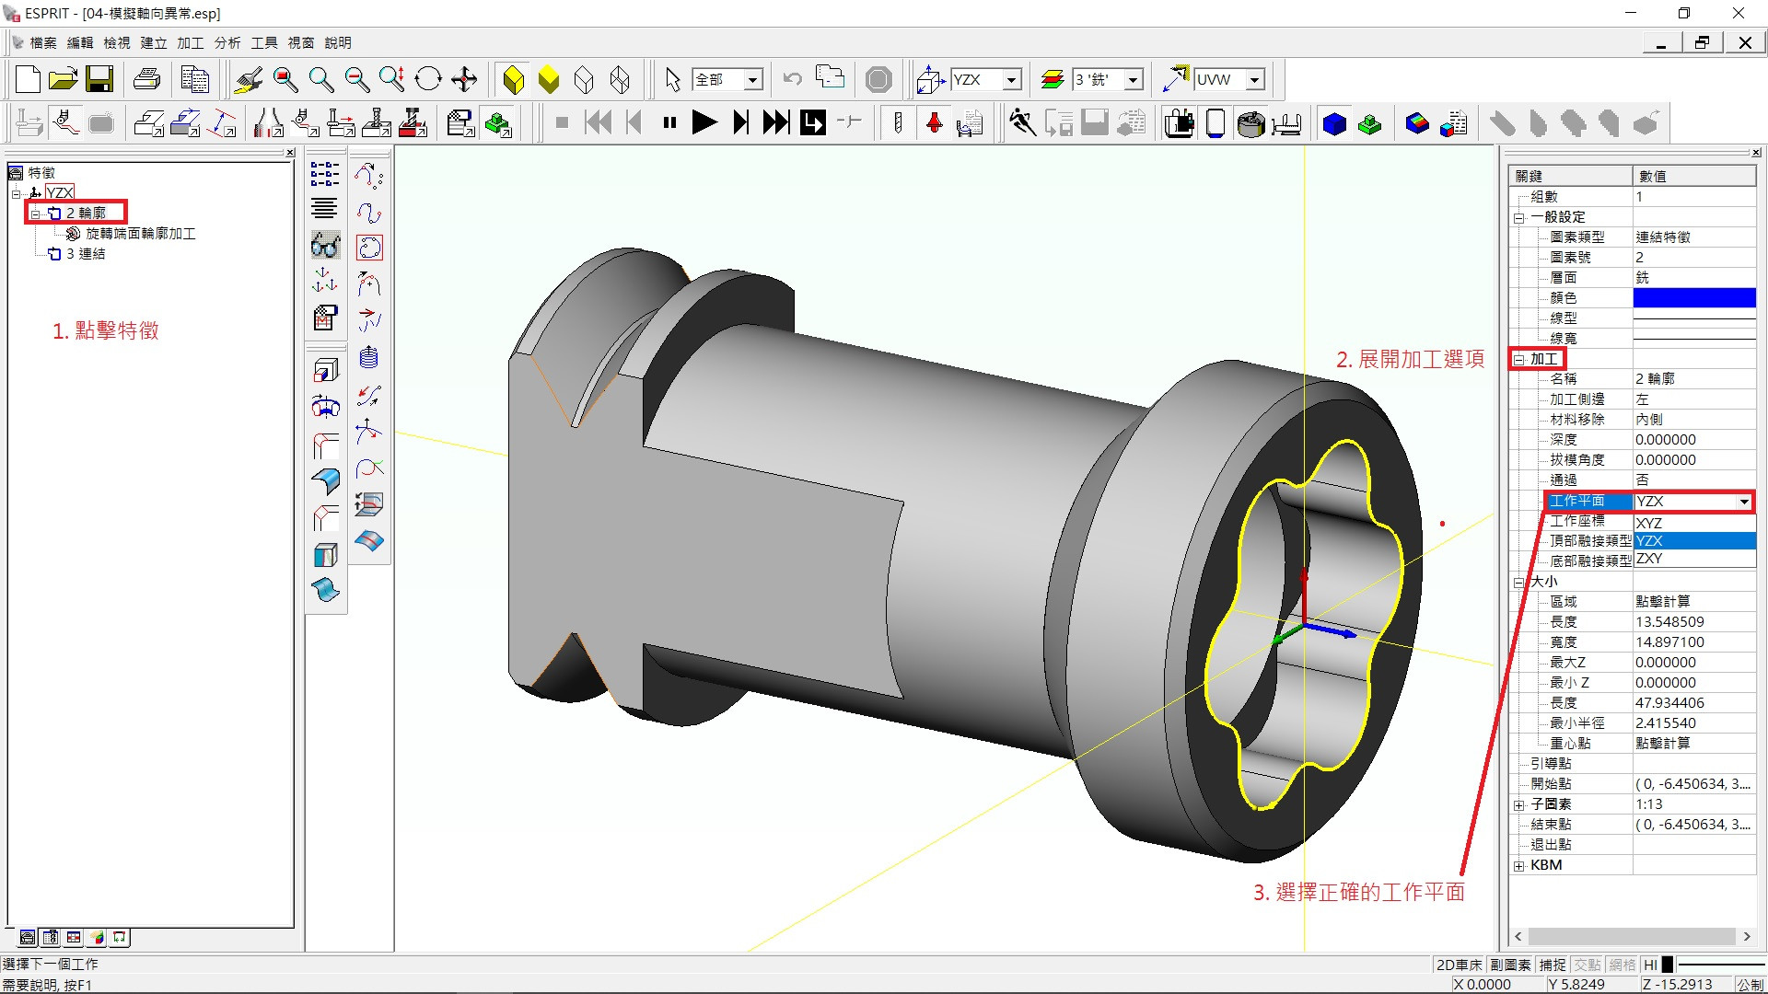Click the Undo arrow icon
The image size is (1768, 994).
pos(792,80)
